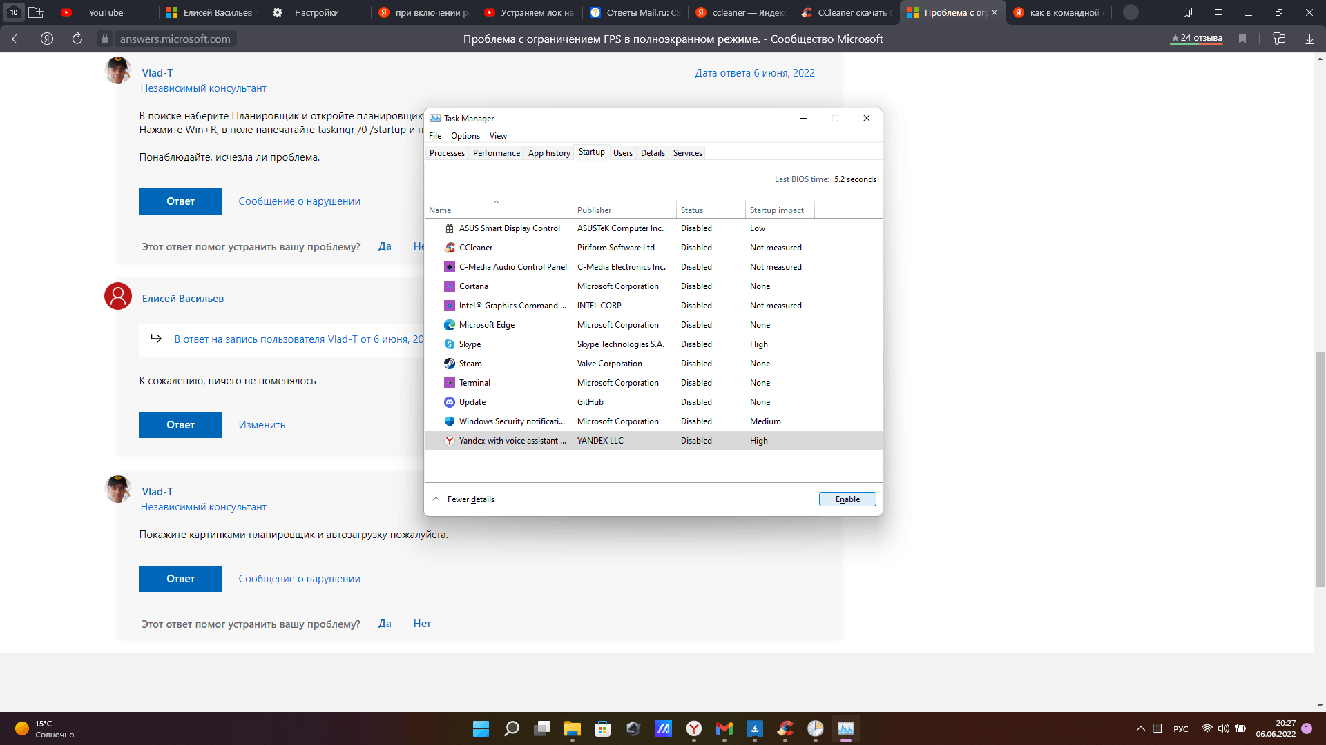The image size is (1326, 745).
Task: Click the page scrollbar down arrow
Action: pyautogui.click(x=1320, y=706)
